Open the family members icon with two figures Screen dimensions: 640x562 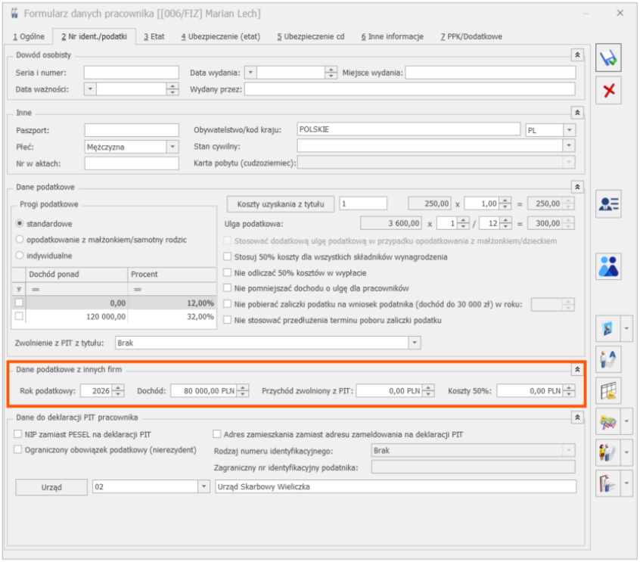click(x=608, y=266)
